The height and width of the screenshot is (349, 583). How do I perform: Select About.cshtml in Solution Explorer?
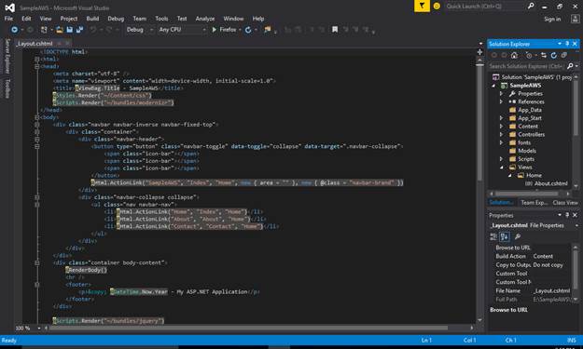coord(550,183)
